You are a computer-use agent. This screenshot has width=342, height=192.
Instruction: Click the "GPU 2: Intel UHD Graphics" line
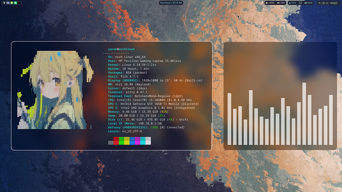(x=152, y=108)
